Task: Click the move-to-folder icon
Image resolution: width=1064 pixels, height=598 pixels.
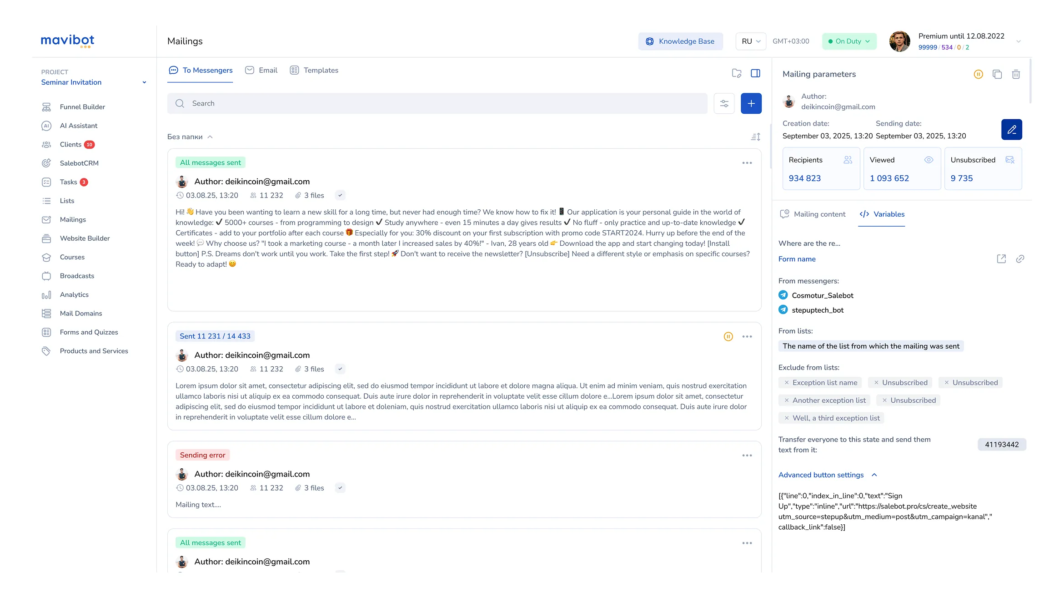Action: pos(737,73)
